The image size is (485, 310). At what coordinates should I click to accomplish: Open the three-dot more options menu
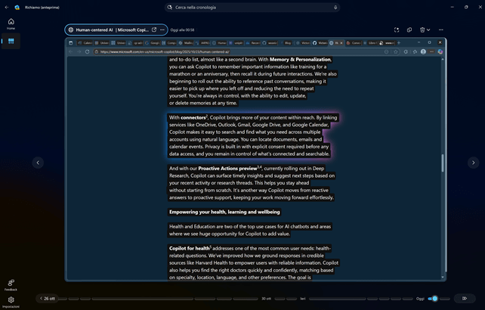coord(441,30)
